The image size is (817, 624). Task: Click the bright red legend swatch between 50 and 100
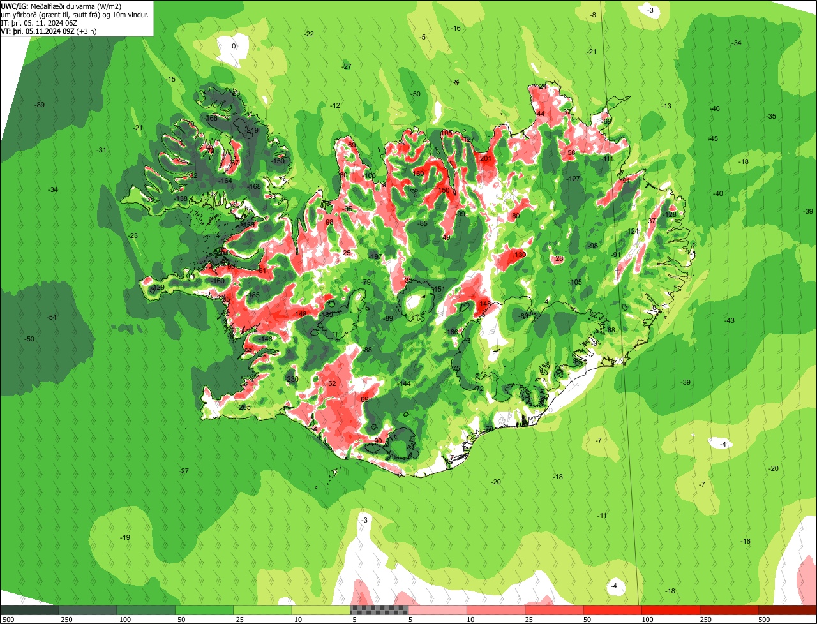(613, 610)
